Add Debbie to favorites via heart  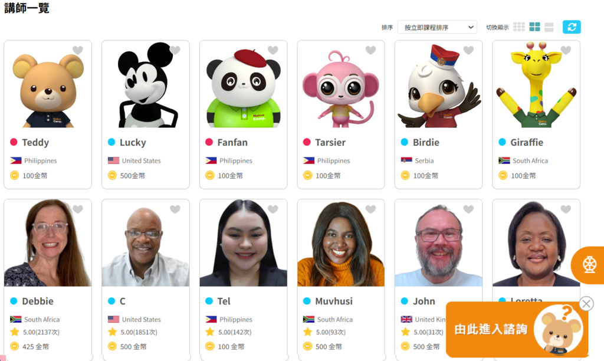(x=78, y=209)
